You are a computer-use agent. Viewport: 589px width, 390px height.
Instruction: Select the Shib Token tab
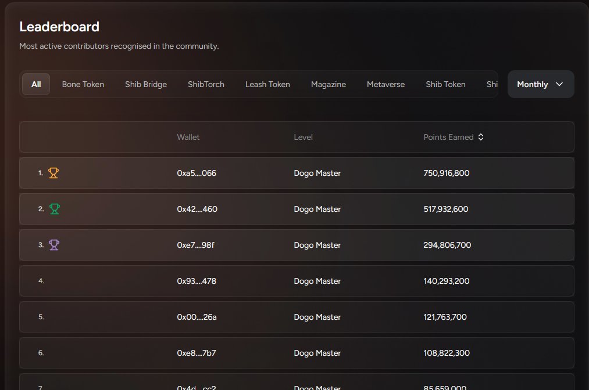point(445,84)
